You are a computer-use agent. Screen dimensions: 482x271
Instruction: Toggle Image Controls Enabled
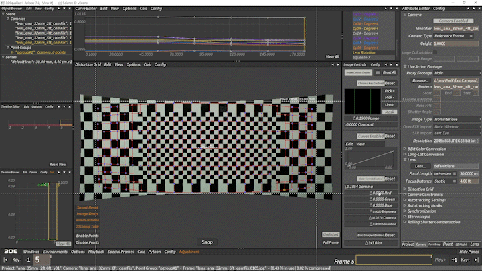tap(358, 72)
